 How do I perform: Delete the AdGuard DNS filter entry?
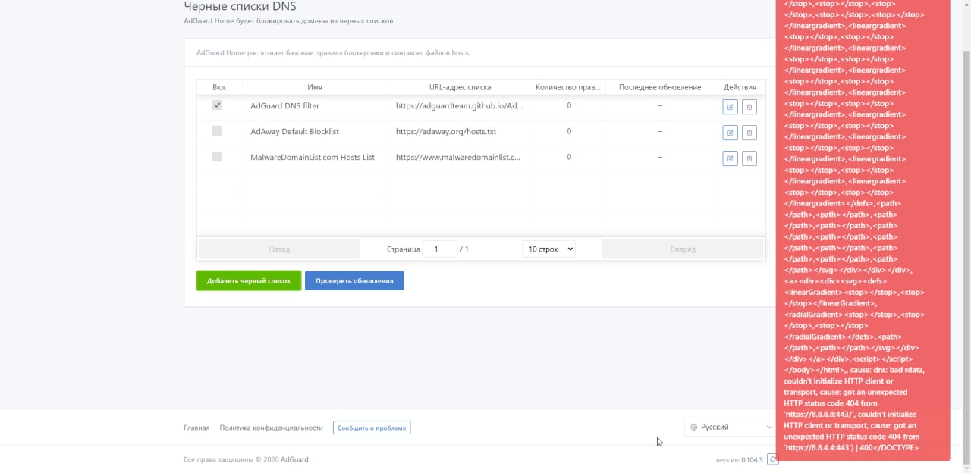click(x=749, y=107)
